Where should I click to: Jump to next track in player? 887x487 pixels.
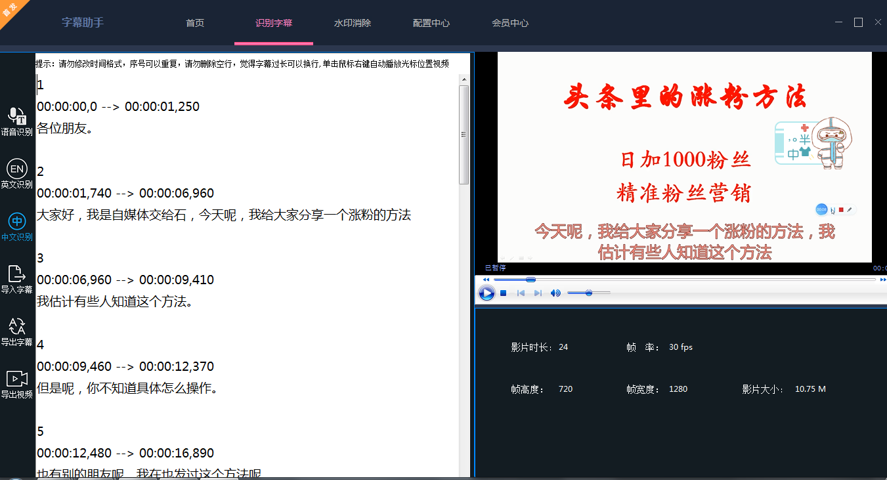pyautogui.click(x=538, y=293)
